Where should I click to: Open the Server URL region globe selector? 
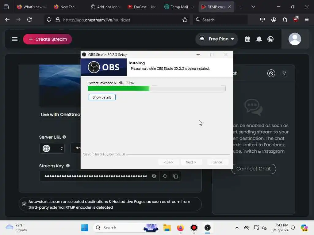coord(52,148)
